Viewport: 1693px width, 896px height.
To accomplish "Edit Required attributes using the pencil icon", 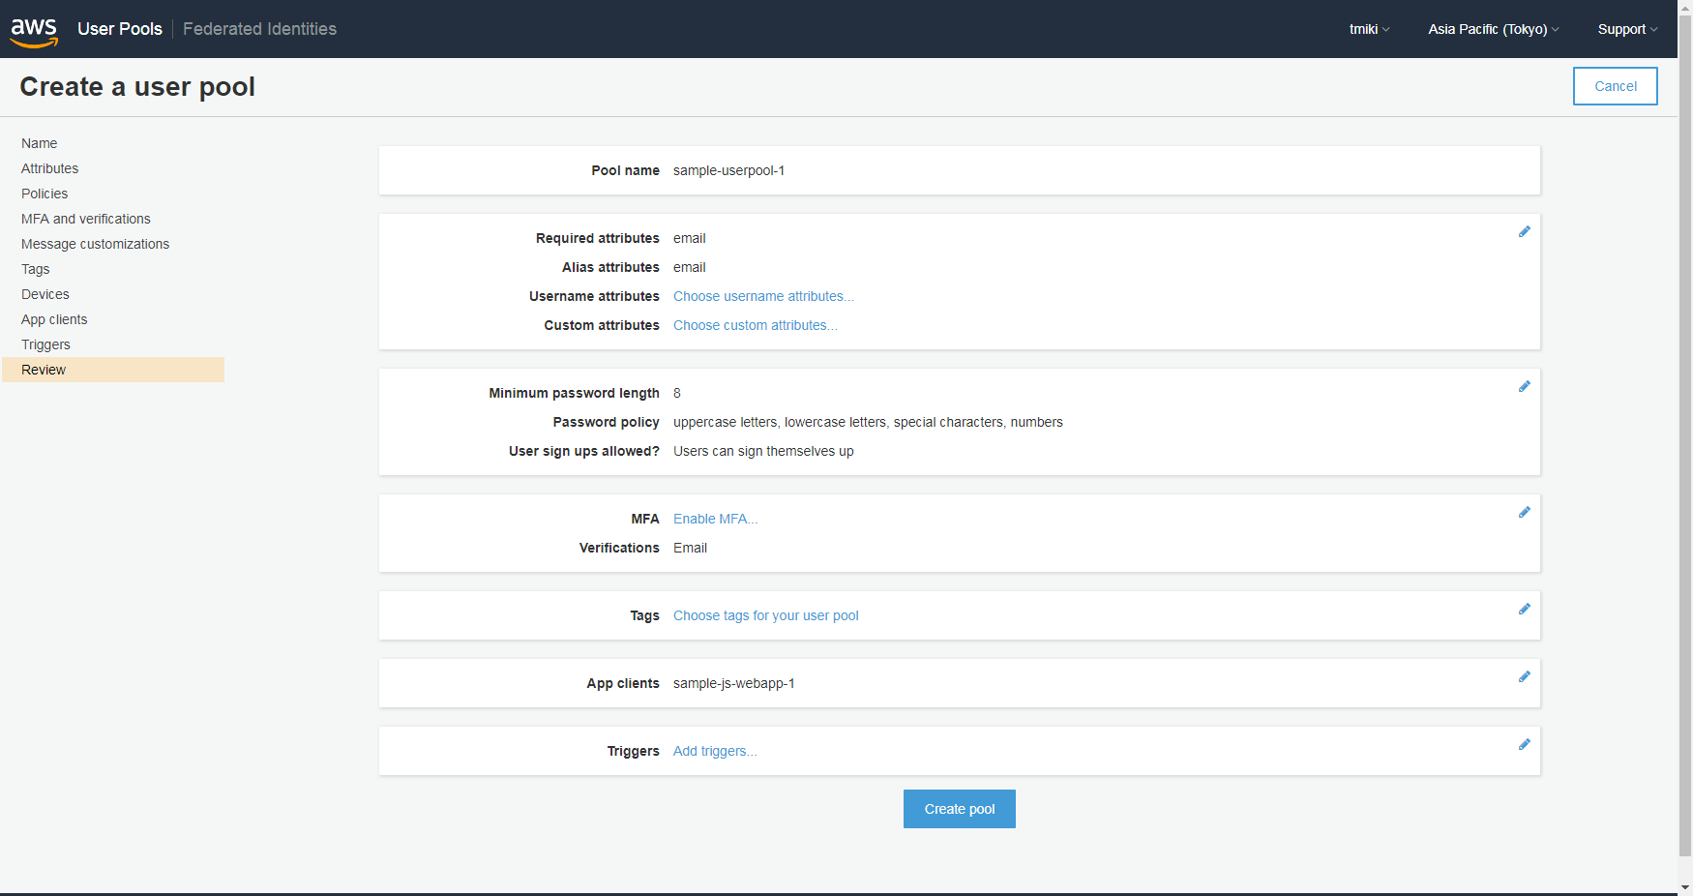I will (x=1525, y=231).
